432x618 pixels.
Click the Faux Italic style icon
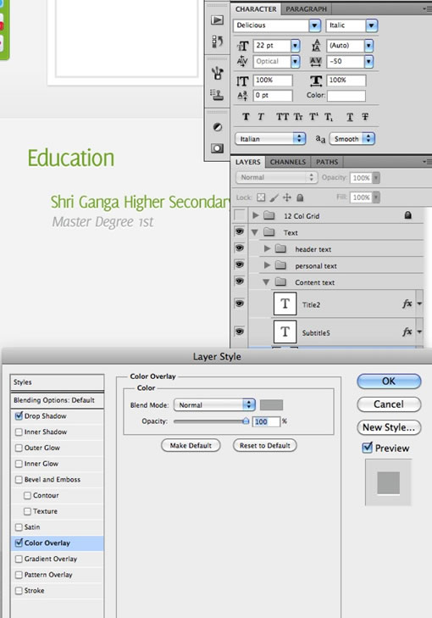(261, 117)
